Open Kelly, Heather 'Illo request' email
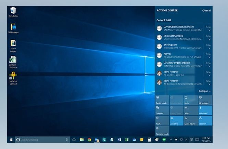The image size is (228, 149). [x=183, y=82]
